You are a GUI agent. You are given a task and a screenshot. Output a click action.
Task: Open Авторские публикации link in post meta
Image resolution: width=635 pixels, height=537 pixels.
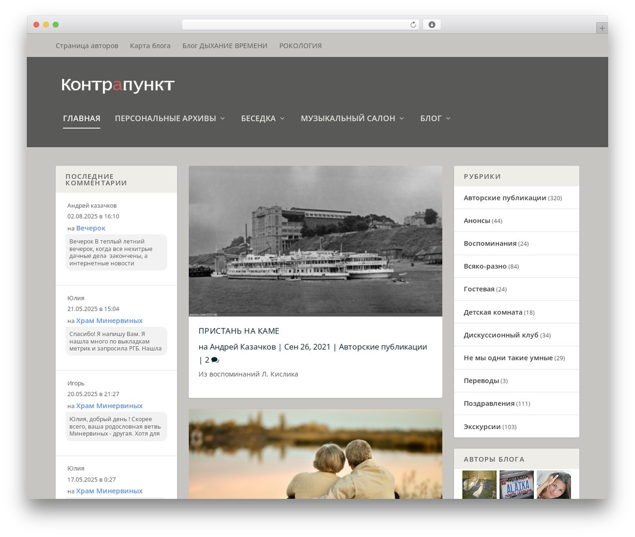coord(383,347)
